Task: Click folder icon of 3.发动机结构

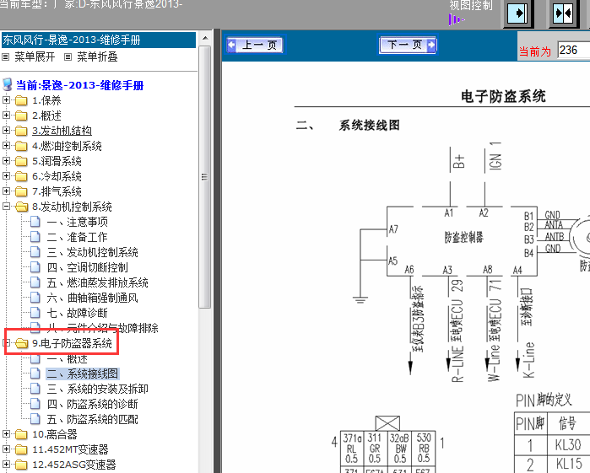Action: point(21,131)
